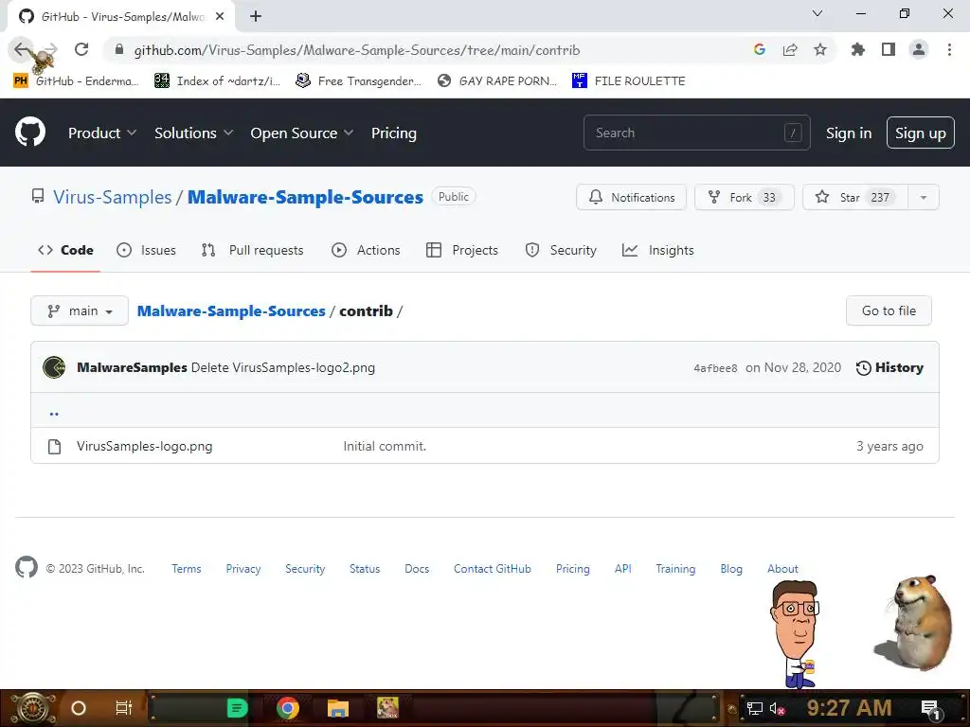Viewport: 970px width, 727px height.
Task: Click the hamster Box app in taskbar
Action: click(387, 708)
